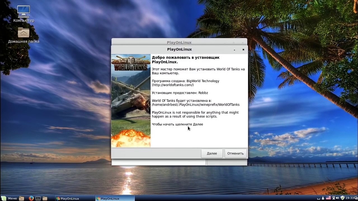Click the US flag keyboard layout indicator
The image size is (358, 201).
click(328, 198)
